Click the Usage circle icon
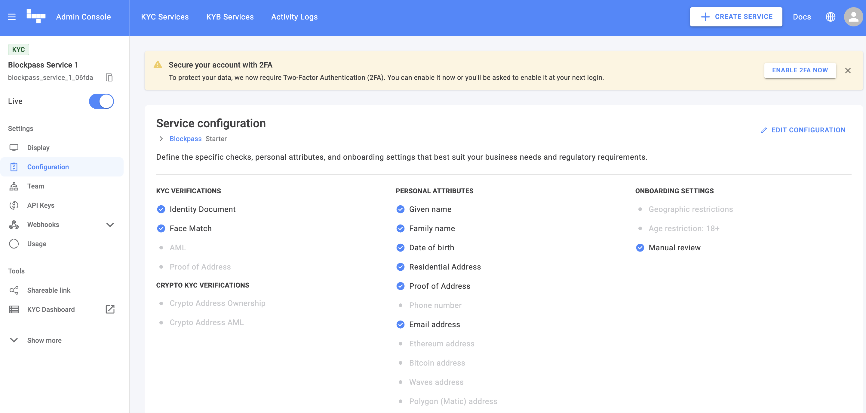866x413 pixels. click(14, 244)
